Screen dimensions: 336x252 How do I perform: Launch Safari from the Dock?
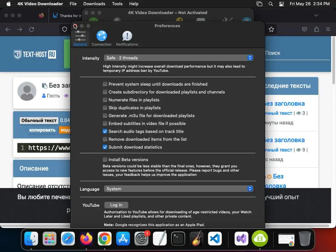[x=68, y=239]
